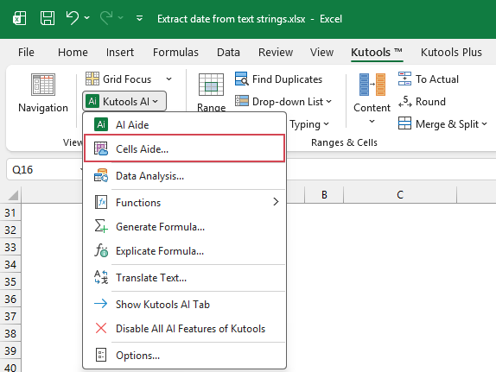This screenshot has height=372, width=496.
Task: Run Find Duplicates
Action: [x=279, y=79]
